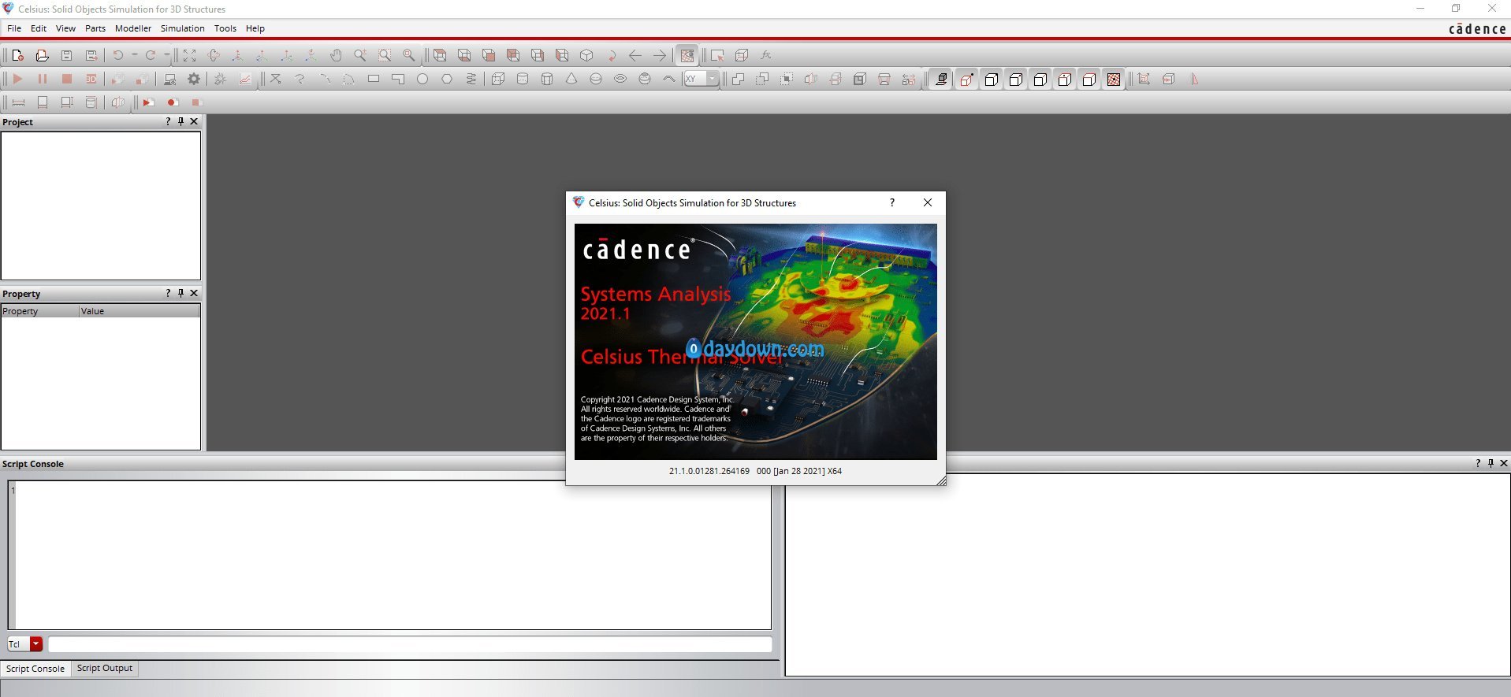Open the Tools menu
This screenshot has height=697, width=1511.
pos(225,28)
